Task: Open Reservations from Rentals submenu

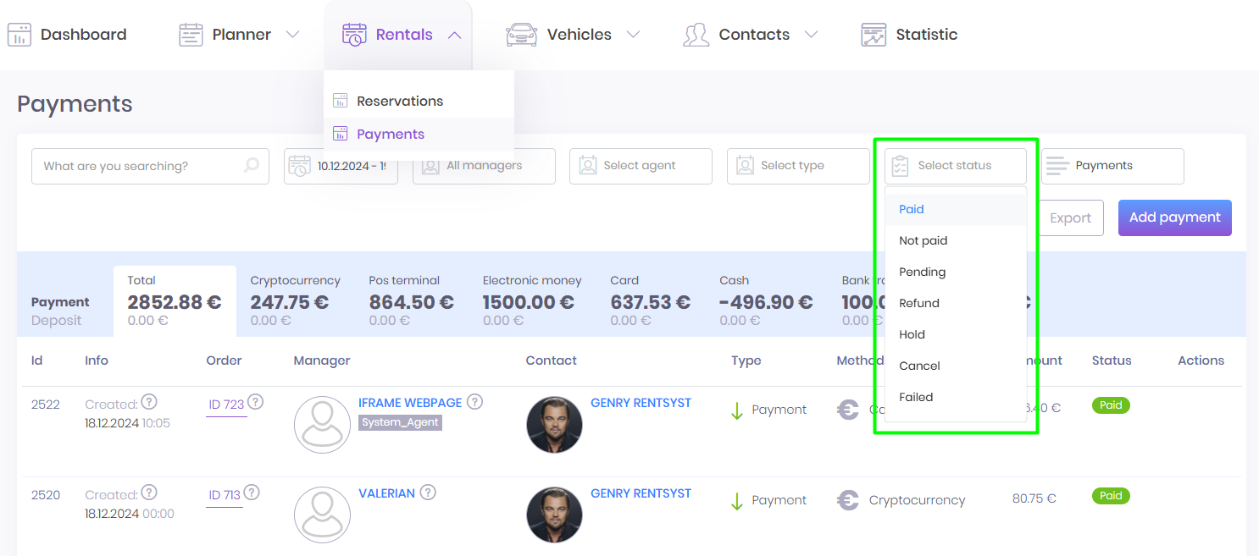Action: (400, 101)
